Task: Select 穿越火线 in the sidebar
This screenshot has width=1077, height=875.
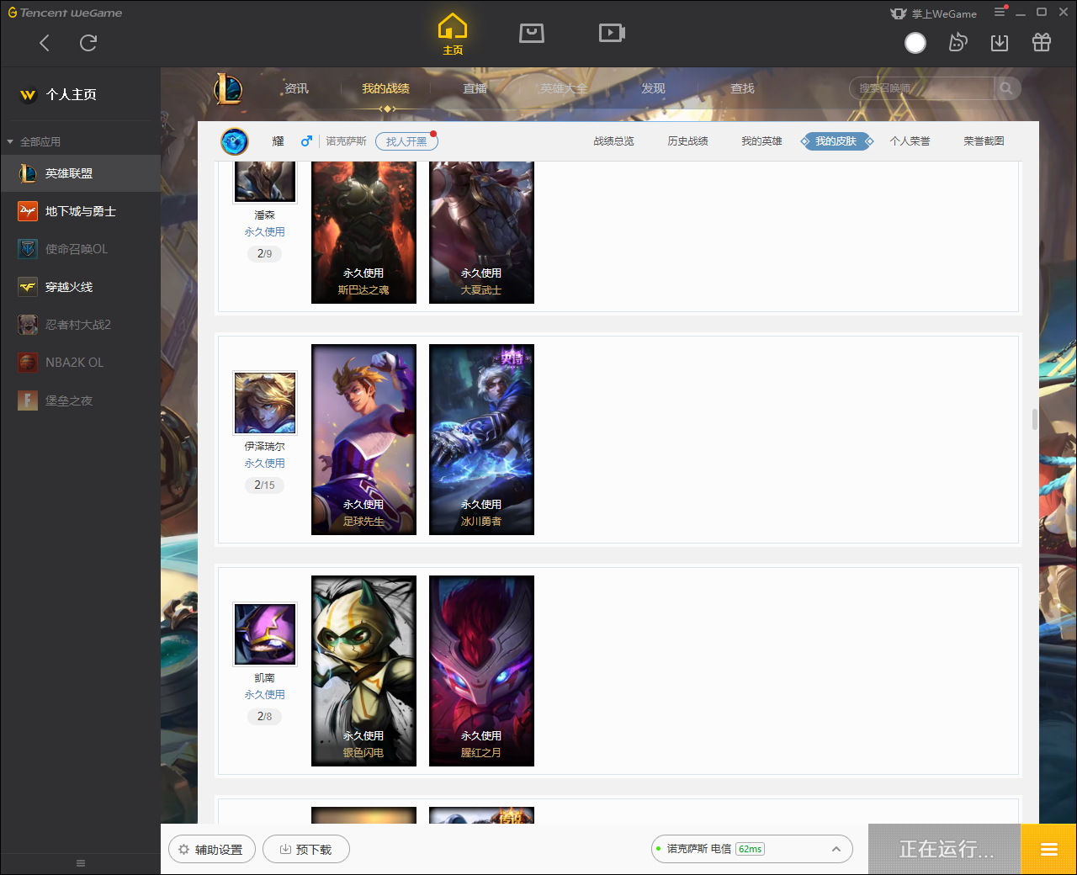Action: [x=80, y=287]
